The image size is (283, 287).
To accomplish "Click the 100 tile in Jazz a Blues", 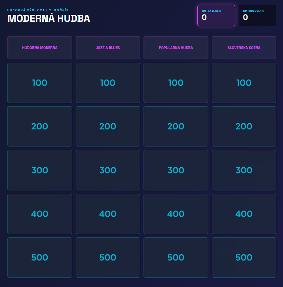I will tap(108, 83).
